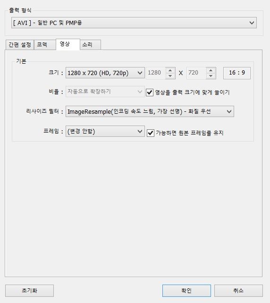
Task: Open the 비율 자동으로 확장하기 dropdown
Action: [105, 92]
